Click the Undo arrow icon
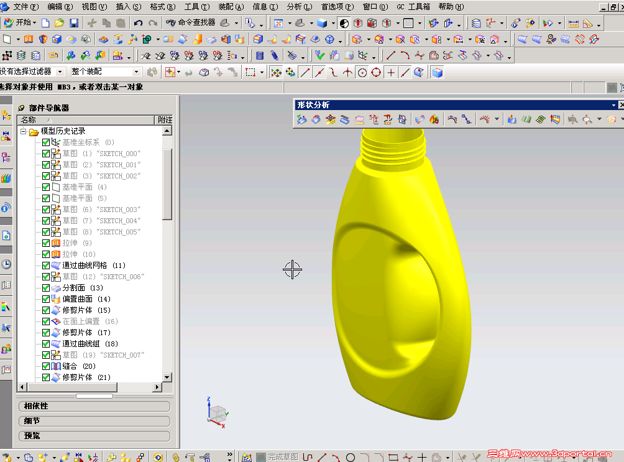 pos(138,23)
